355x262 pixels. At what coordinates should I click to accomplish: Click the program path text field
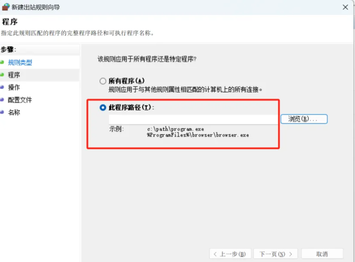coord(193,119)
